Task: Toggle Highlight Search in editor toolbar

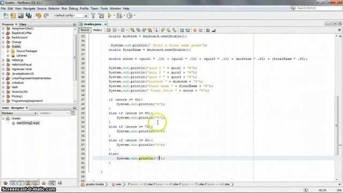Action: tap(150, 30)
